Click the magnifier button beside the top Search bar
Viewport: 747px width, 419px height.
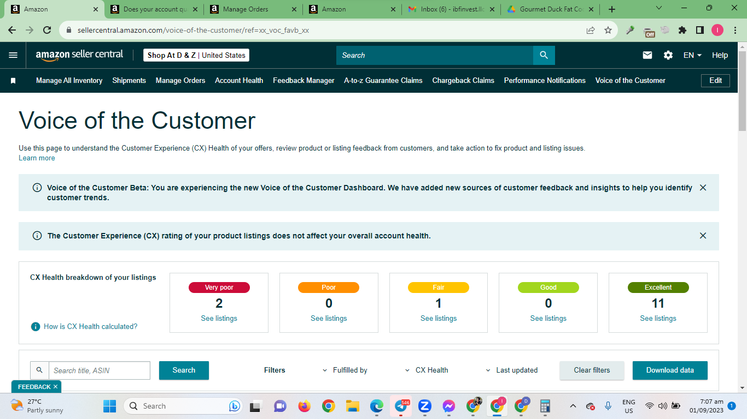[544, 55]
